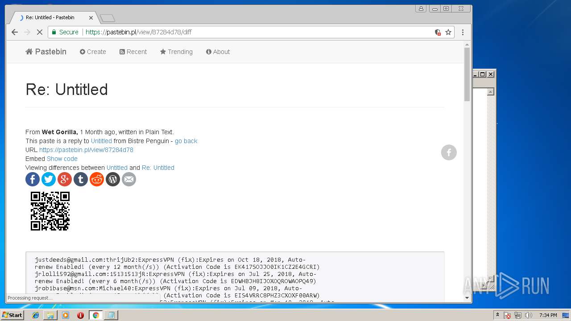571x321 pixels.
Task: Share paste on WordPress icon
Action: coord(113,179)
